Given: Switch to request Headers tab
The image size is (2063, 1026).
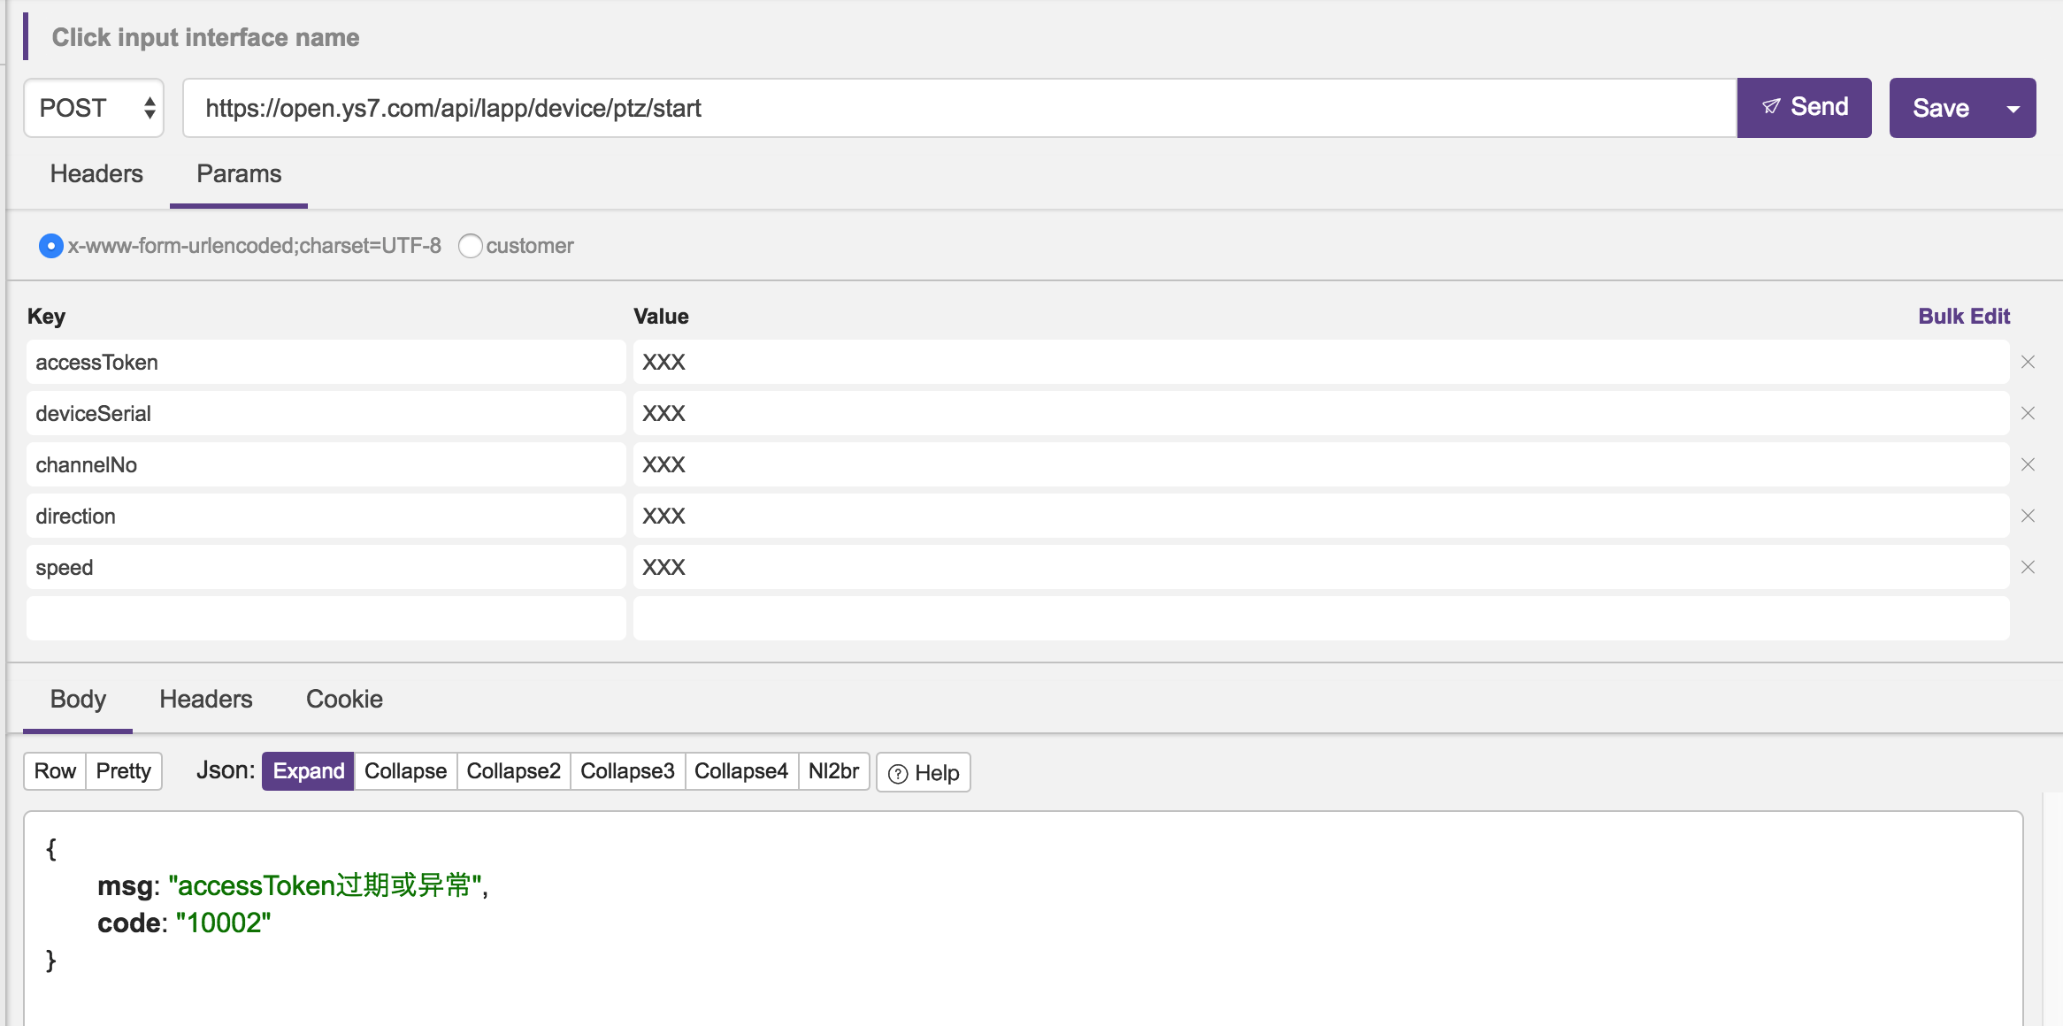Looking at the screenshot, I should pyautogui.click(x=96, y=173).
